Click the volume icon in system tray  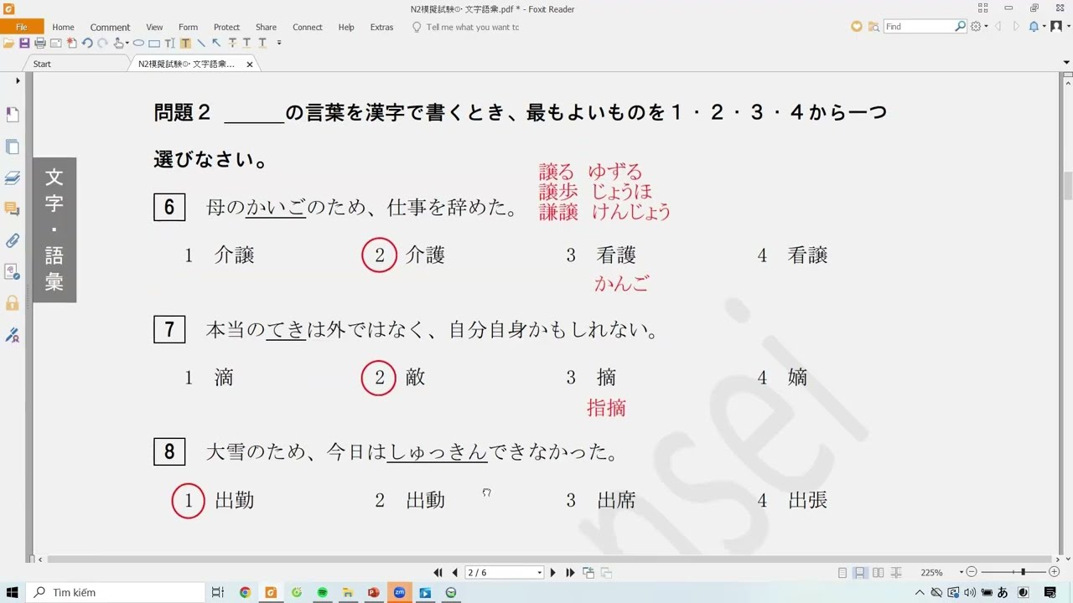click(970, 592)
